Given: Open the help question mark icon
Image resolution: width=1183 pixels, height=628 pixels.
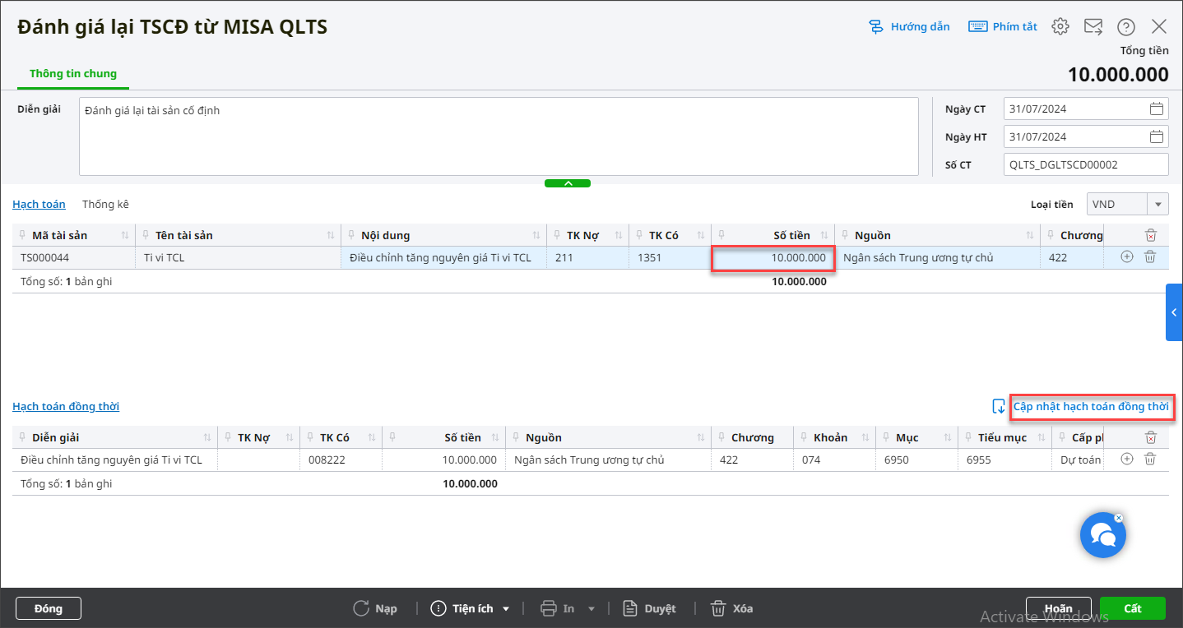Looking at the screenshot, I should 1126,26.
